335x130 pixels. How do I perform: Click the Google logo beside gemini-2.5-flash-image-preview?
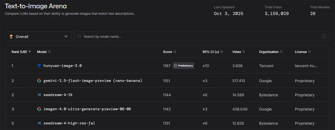[x=39, y=81]
